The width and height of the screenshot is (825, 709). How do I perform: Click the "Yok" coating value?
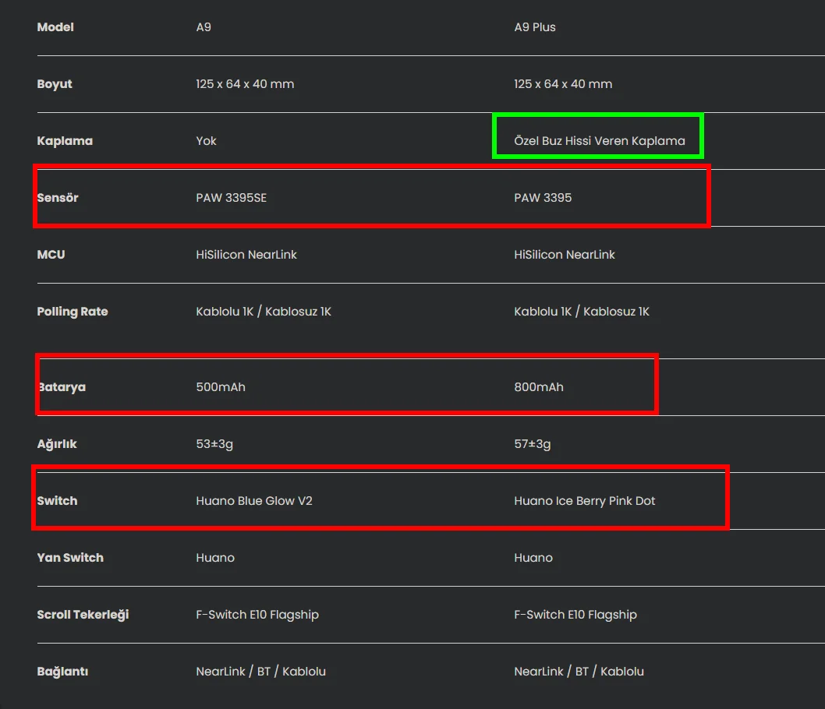(x=206, y=141)
